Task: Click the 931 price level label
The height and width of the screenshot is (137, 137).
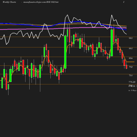Action: click(131, 38)
